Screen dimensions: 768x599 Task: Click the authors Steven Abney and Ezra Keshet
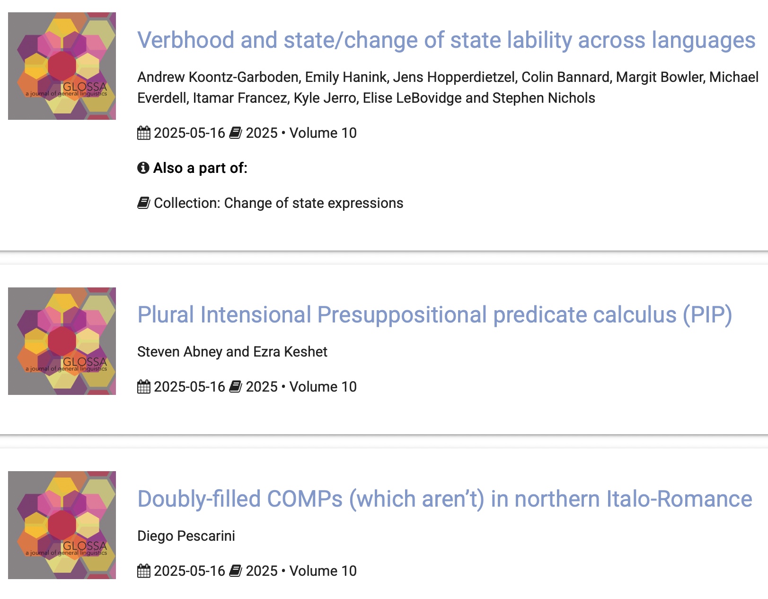232,352
